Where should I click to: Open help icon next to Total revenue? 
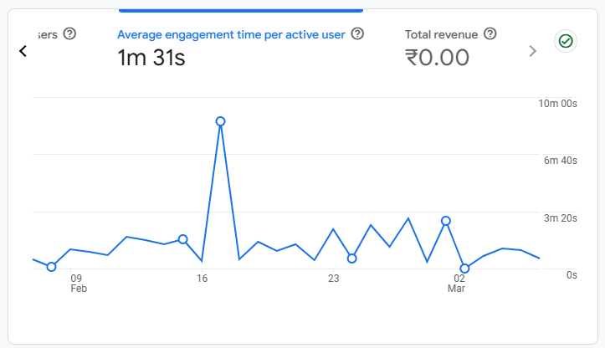tap(490, 34)
